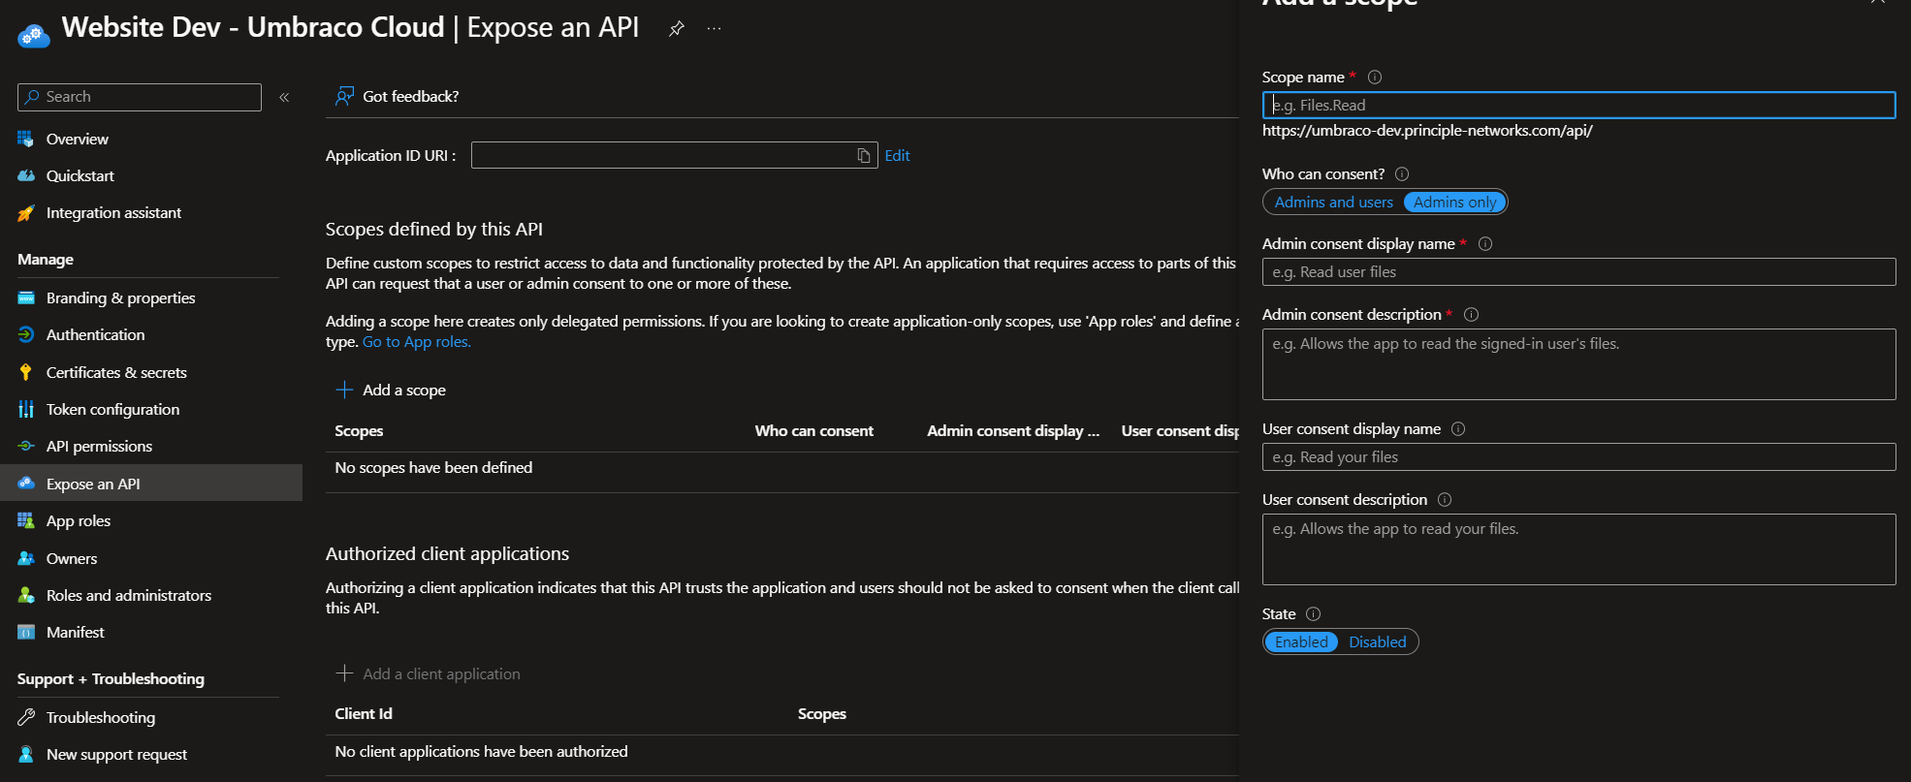Click the Owners icon
The image size is (1911, 782).
click(26, 559)
